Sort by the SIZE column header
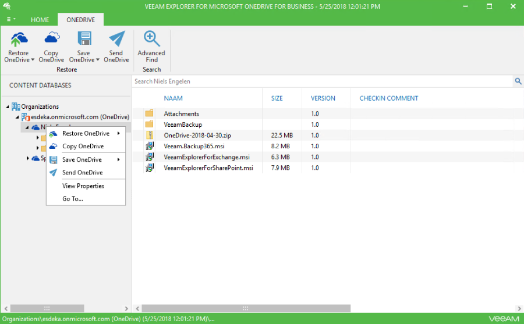 click(x=277, y=98)
